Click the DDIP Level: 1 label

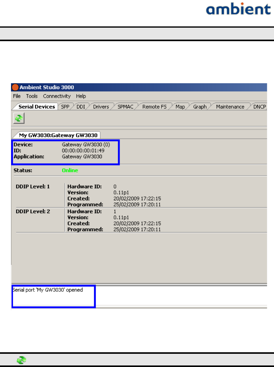click(33, 186)
